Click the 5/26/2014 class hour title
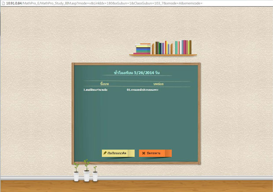Viewport: 273px width, 192px height. click(x=136, y=72)
